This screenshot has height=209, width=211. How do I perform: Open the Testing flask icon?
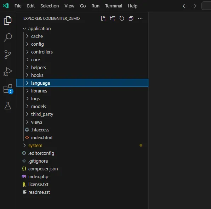point(8,106)
